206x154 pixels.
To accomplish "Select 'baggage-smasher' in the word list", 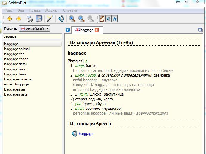I will [x=32, y=79].
